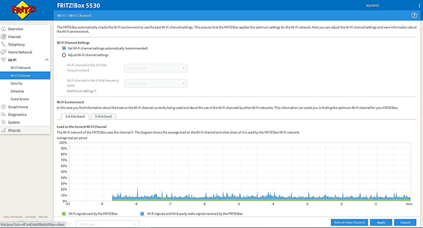
Task: Switch to the 5-GHz band tab
Action: (x=103, y=117)
